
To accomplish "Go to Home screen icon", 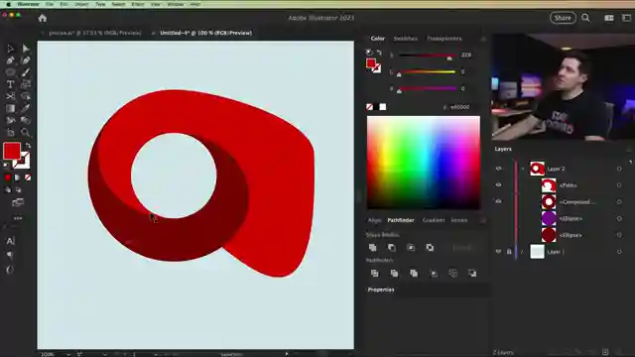I will 43,18.
